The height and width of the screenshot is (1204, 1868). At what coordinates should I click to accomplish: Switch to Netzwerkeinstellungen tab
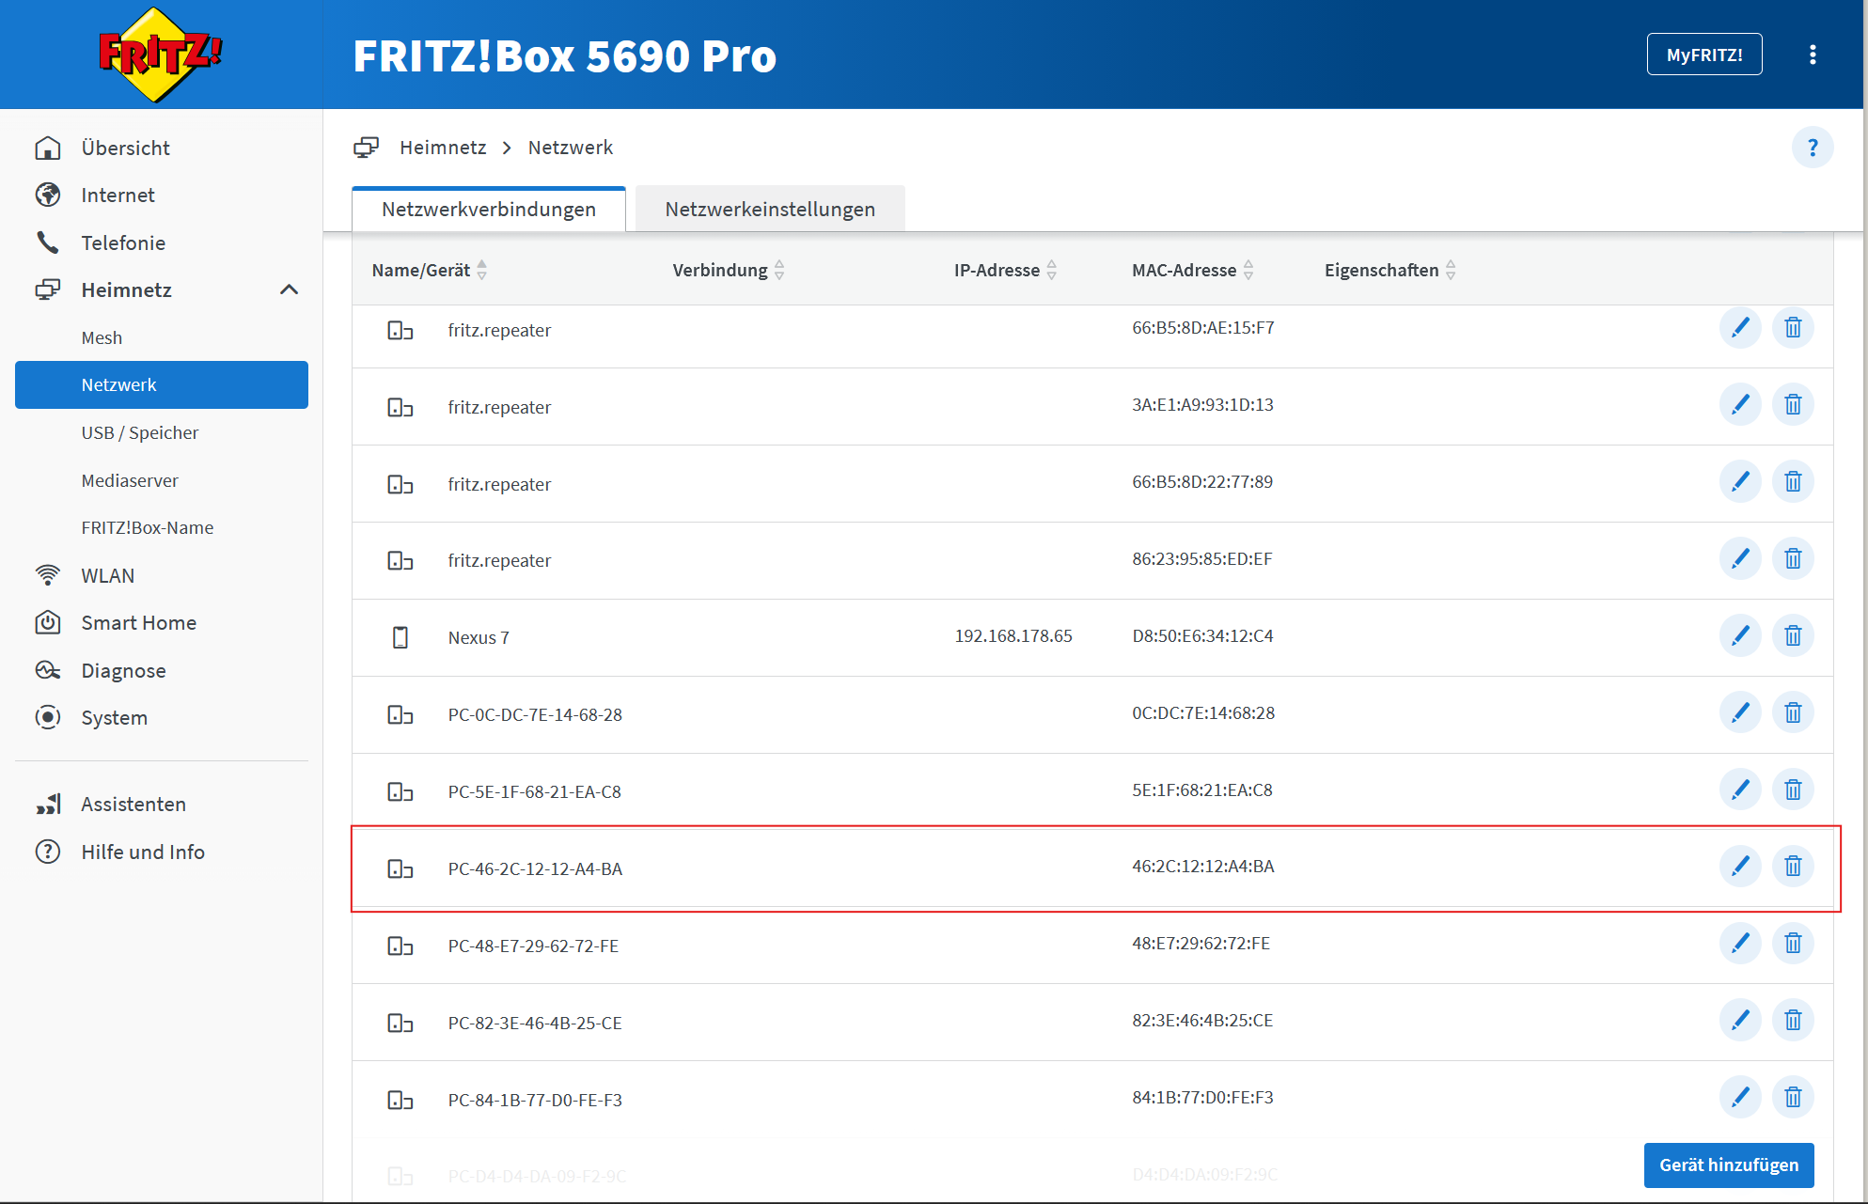pos(769,210)
